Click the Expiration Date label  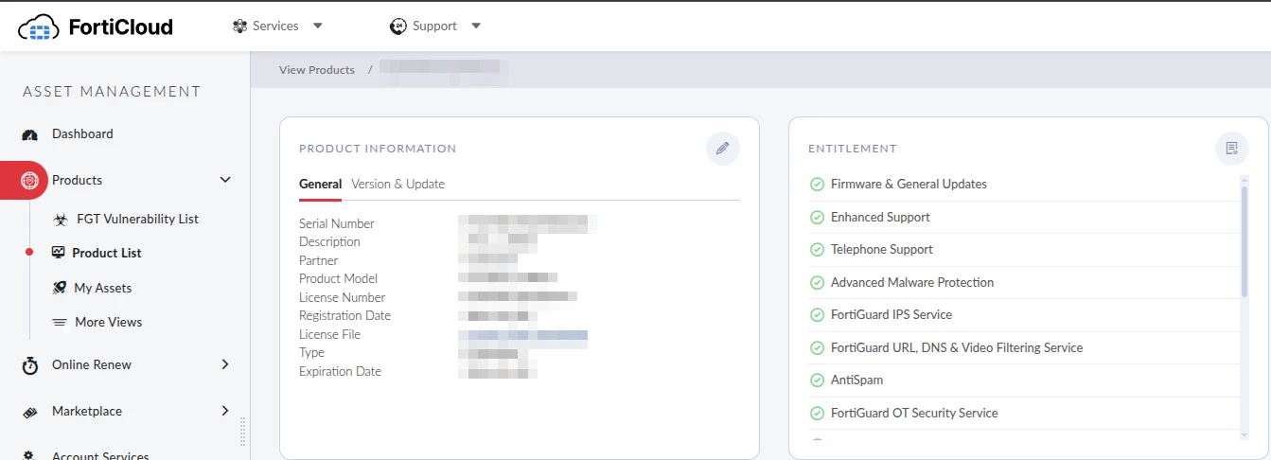click(x=340, y=371)
